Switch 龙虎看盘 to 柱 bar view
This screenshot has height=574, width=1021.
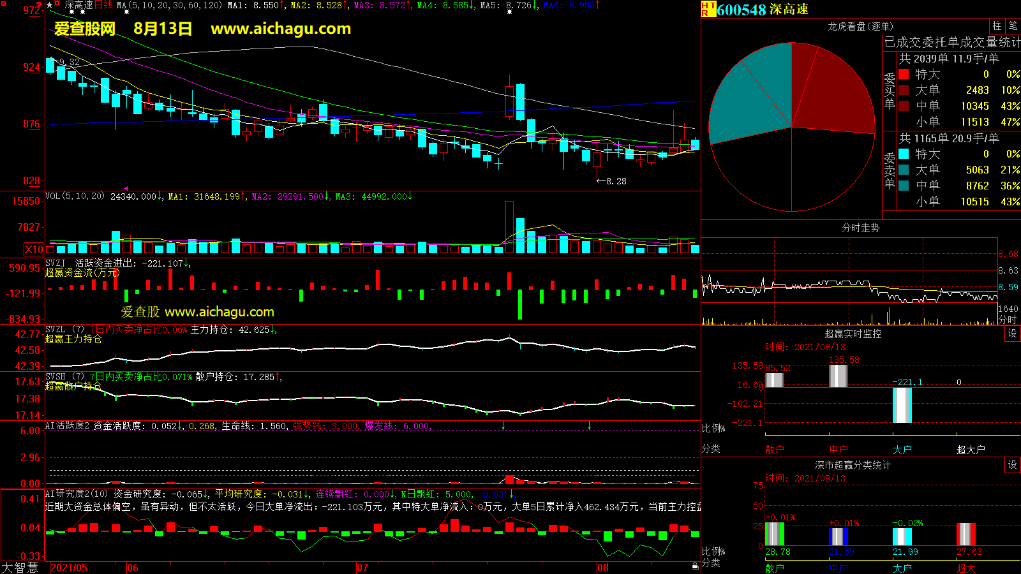click(997, 26)
